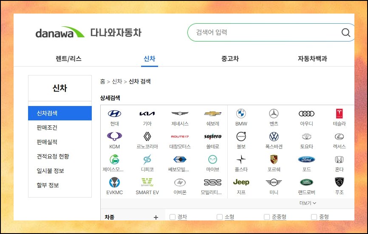
Task: Select the EVKMC brand logo
Action: (115, 182)
